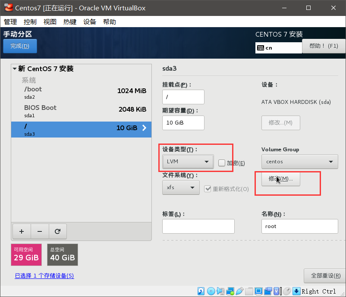Click the shared folders status icon
This screenshot has width=346, height=297.
pos(249,291)
